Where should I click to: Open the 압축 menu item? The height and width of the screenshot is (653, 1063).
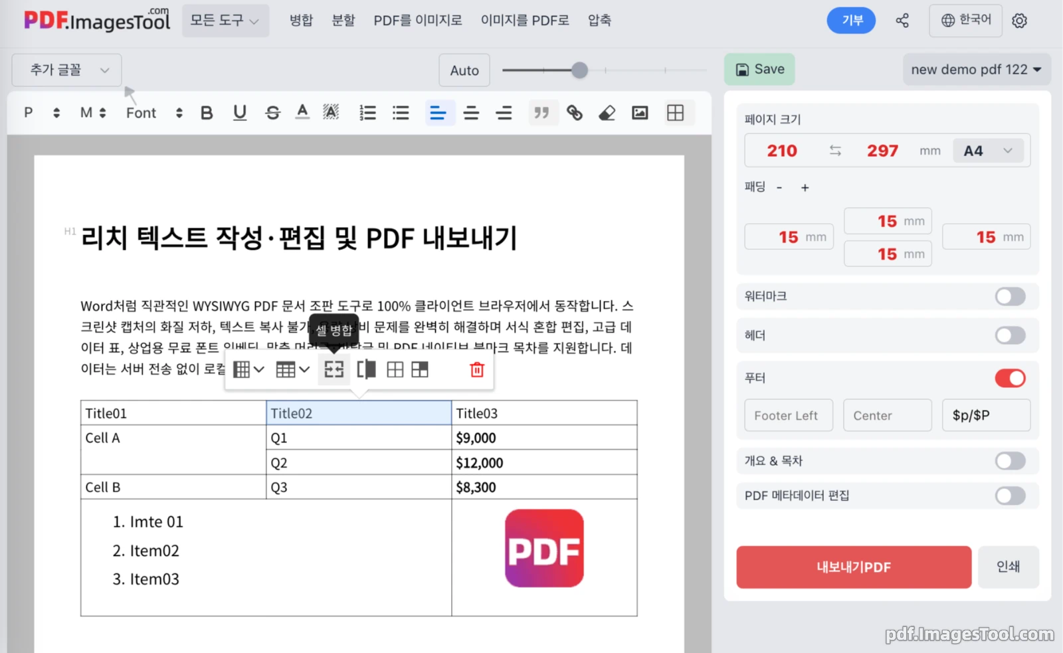pos(599,21)
